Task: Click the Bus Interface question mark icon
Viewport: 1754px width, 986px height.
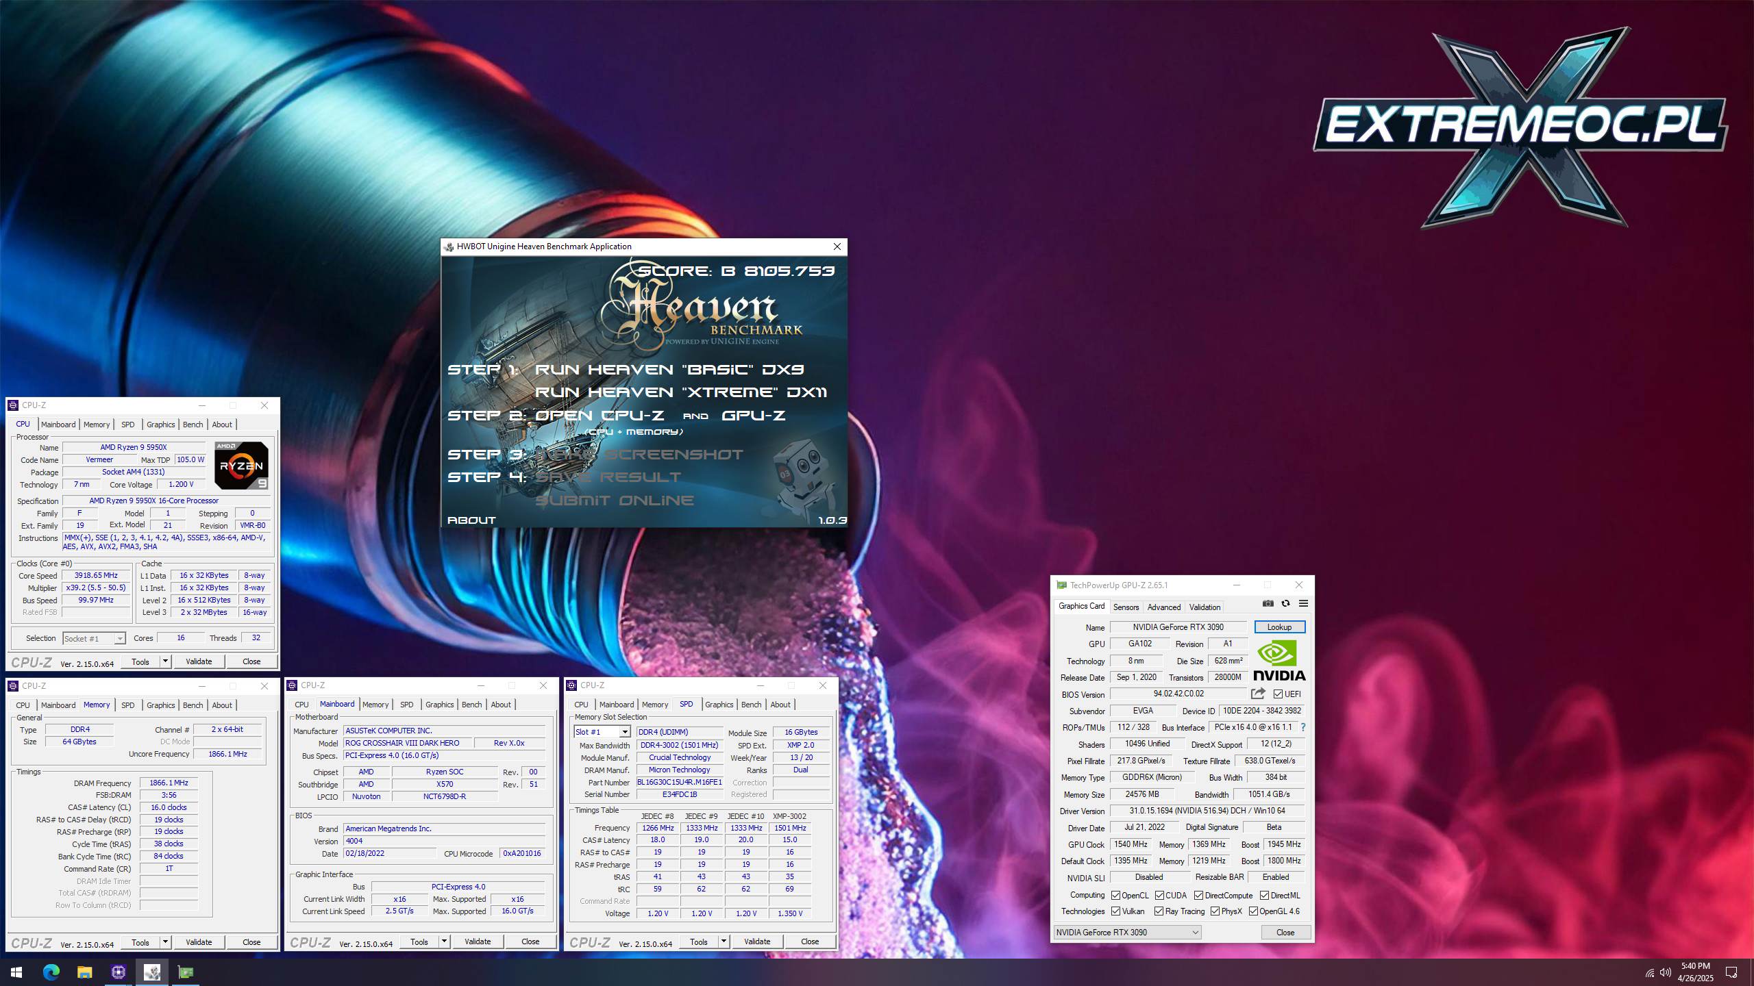Action: pos(1303,727)
